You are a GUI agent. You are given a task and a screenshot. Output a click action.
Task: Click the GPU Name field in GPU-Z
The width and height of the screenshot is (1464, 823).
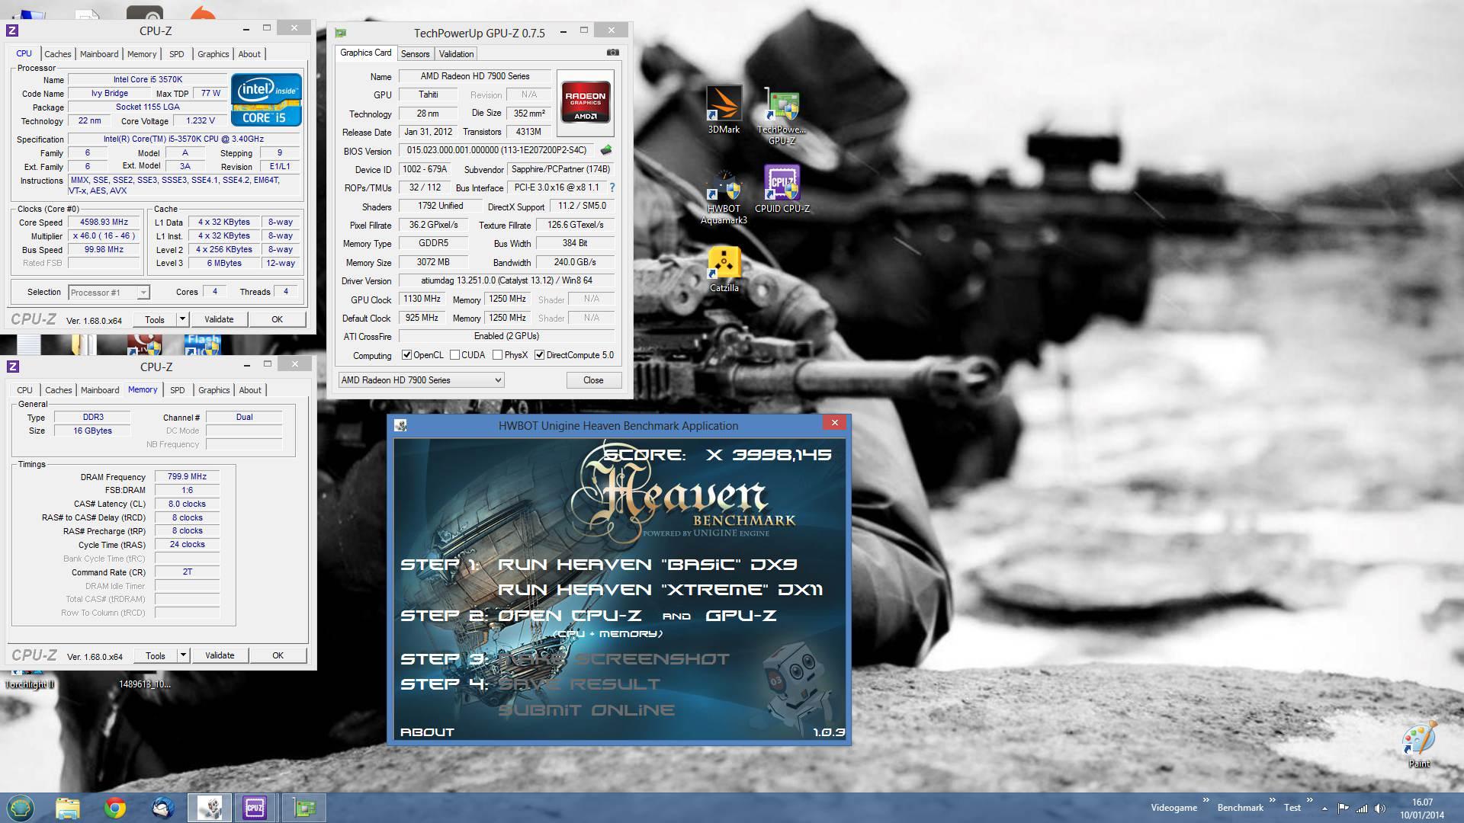click(475, 76)
